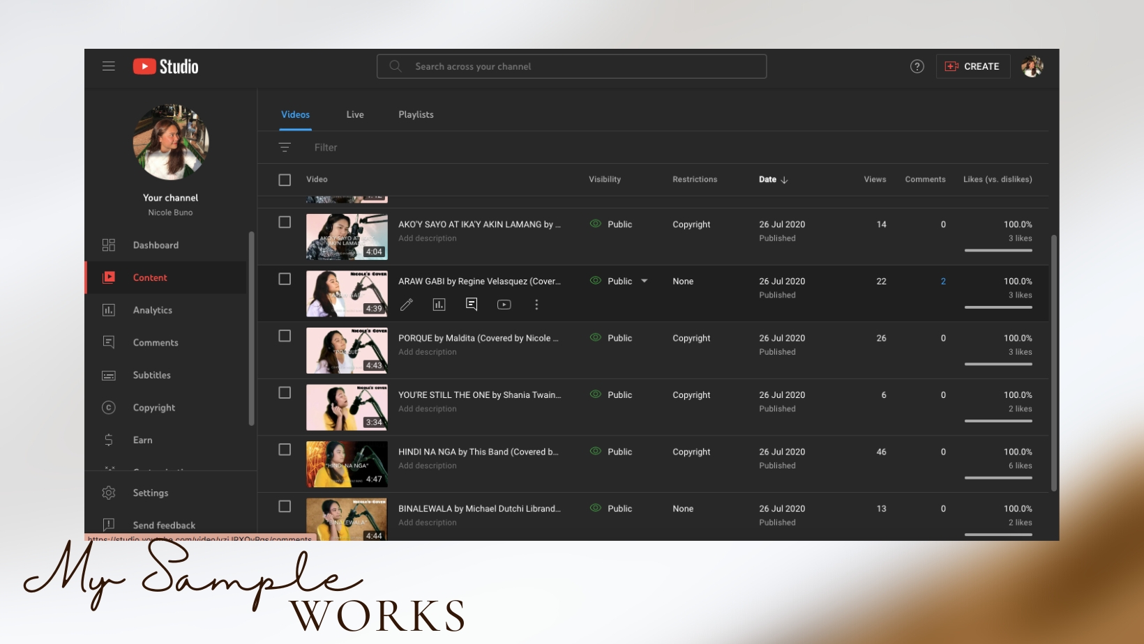
Task: Select the PORQUE video checkbox
Action: (285, 336)
